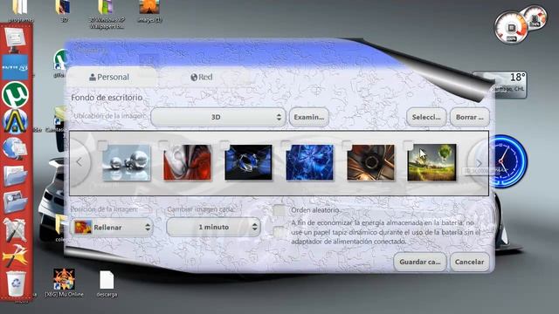Open the descarga file on the desktop
Screen dimensions: 559x314
107,283
